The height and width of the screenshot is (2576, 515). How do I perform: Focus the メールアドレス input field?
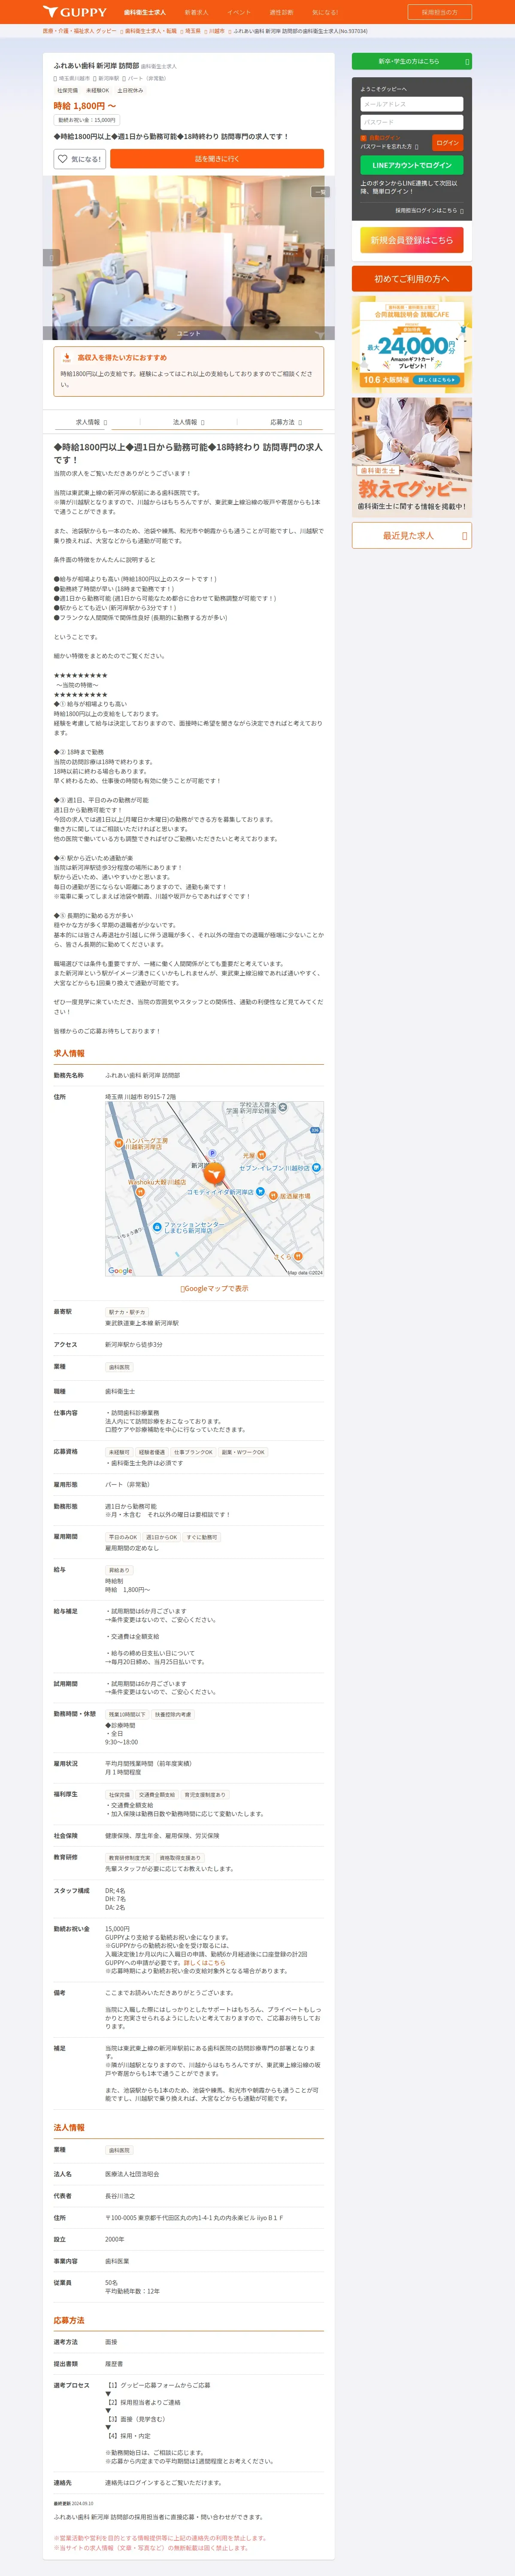pyautogui.click(x=411, y=104)
